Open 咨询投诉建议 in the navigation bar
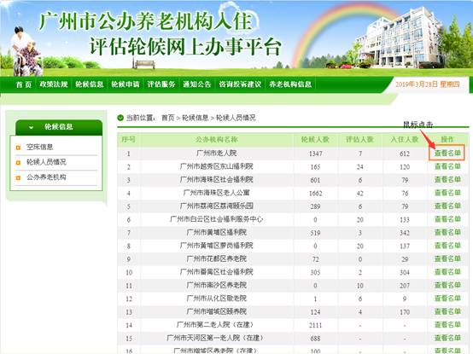The image size is (473, 354). [240, 84]
